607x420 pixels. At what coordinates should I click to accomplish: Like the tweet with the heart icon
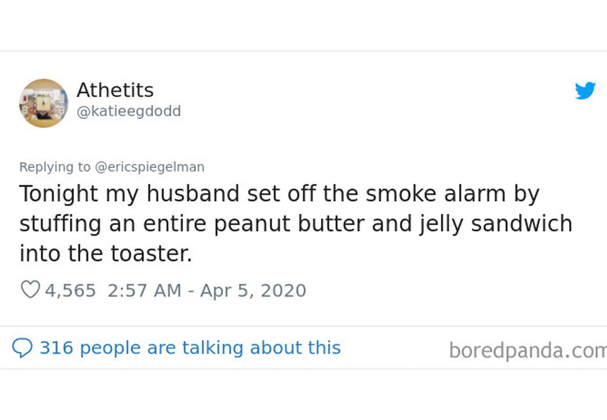tap(30, 290)
